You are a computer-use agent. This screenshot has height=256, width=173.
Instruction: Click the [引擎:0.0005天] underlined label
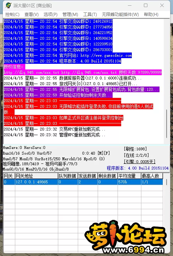(140, 162)
